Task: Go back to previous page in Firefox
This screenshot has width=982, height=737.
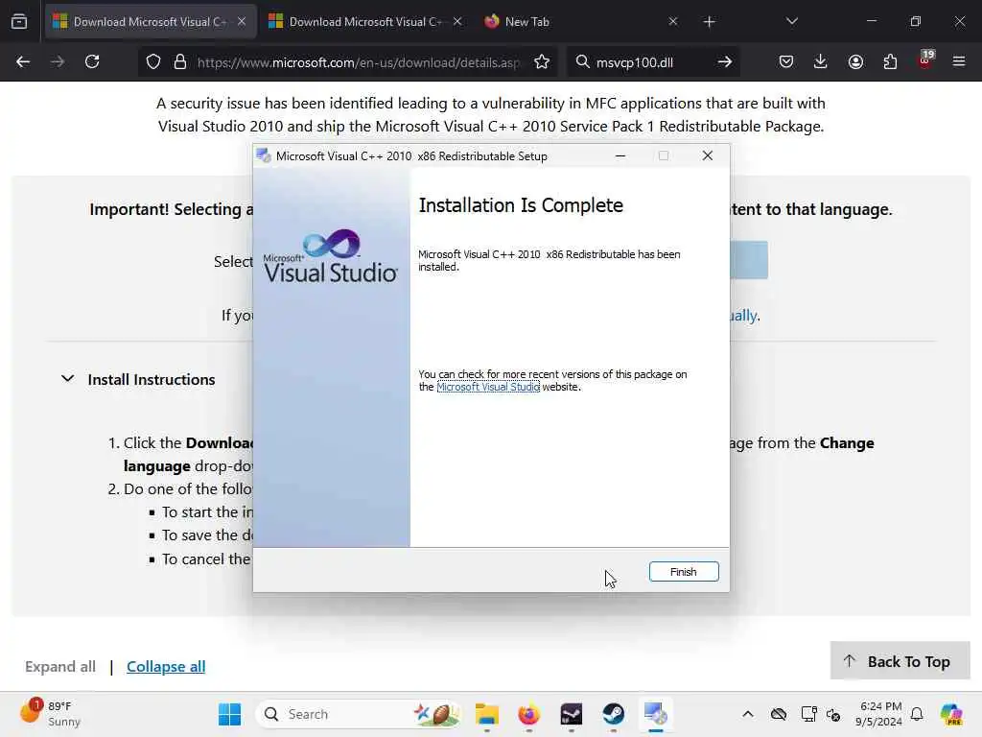Action: (23, 62)
